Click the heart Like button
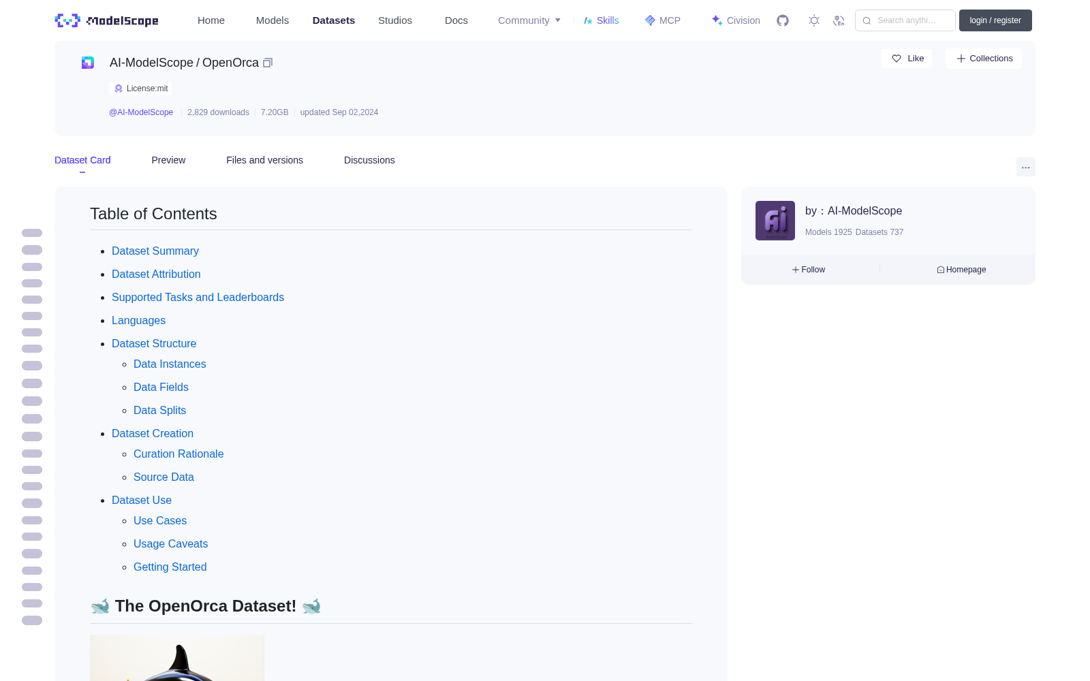Image resolution: width=1090 pixels, height=681 pixels. pyautogui.click(x=907, y=59)
